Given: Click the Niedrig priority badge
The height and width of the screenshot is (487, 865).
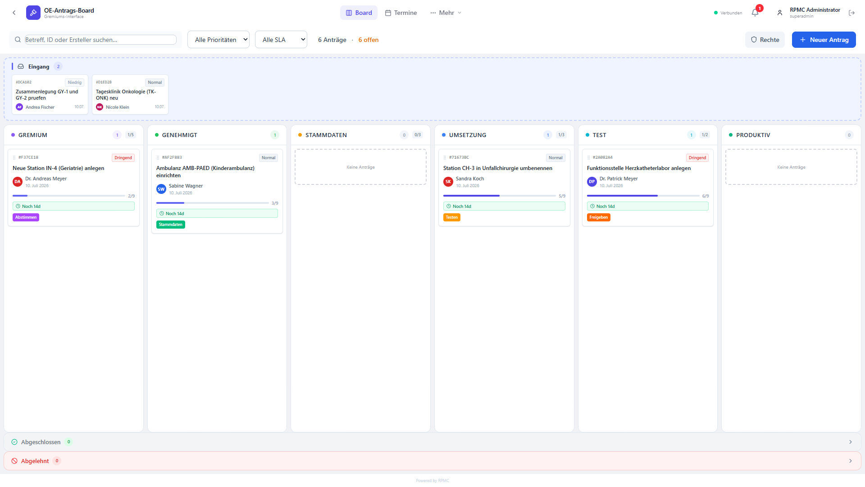Looking at the screenshot, I should click(75, 83).
